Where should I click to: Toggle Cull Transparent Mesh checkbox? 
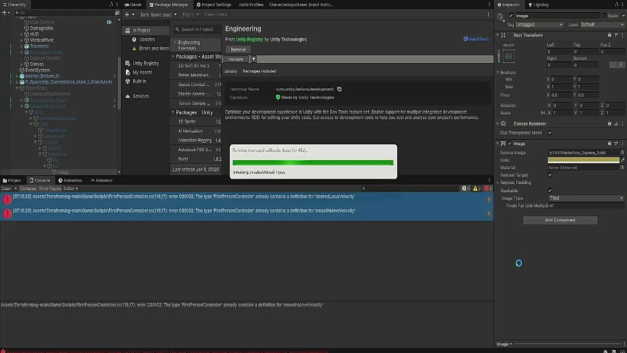550,133
